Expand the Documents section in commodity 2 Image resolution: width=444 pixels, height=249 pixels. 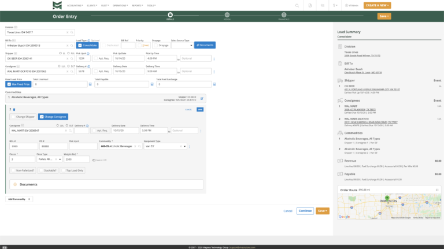[x=106, y=184]
